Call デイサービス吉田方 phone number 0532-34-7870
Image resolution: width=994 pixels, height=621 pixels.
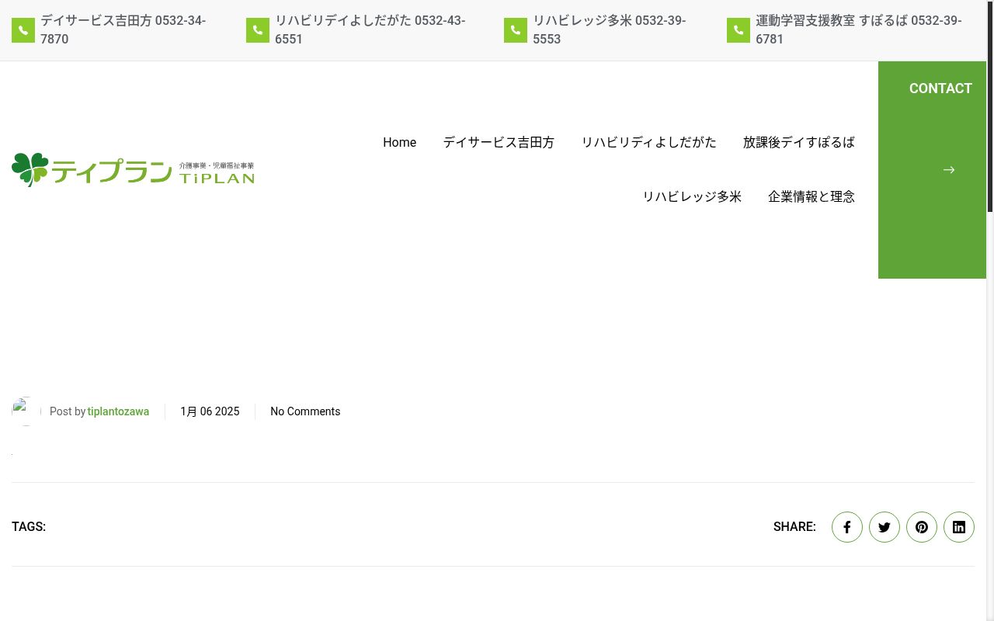[123, 29]
